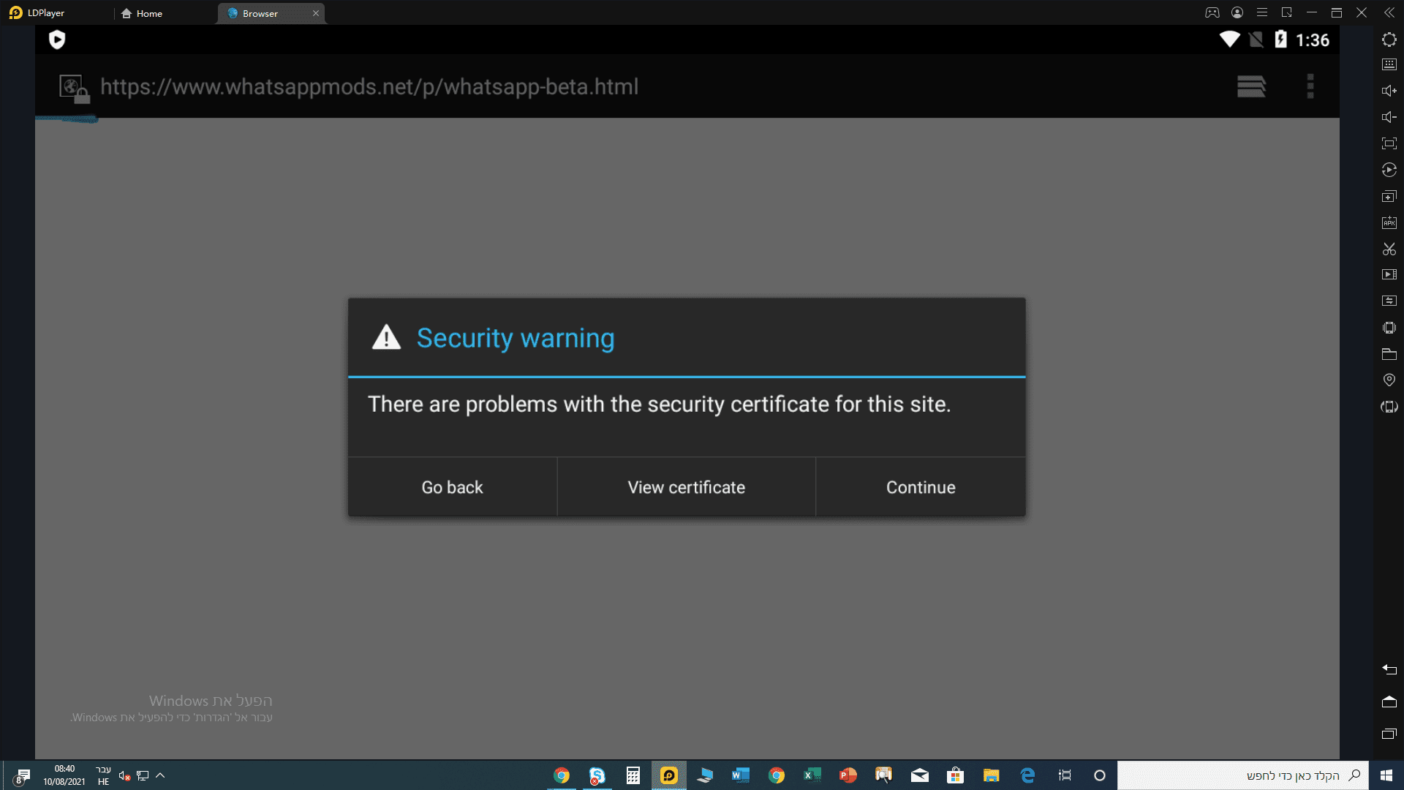
Task: Show hidden system tray icons
Action: 160,775
